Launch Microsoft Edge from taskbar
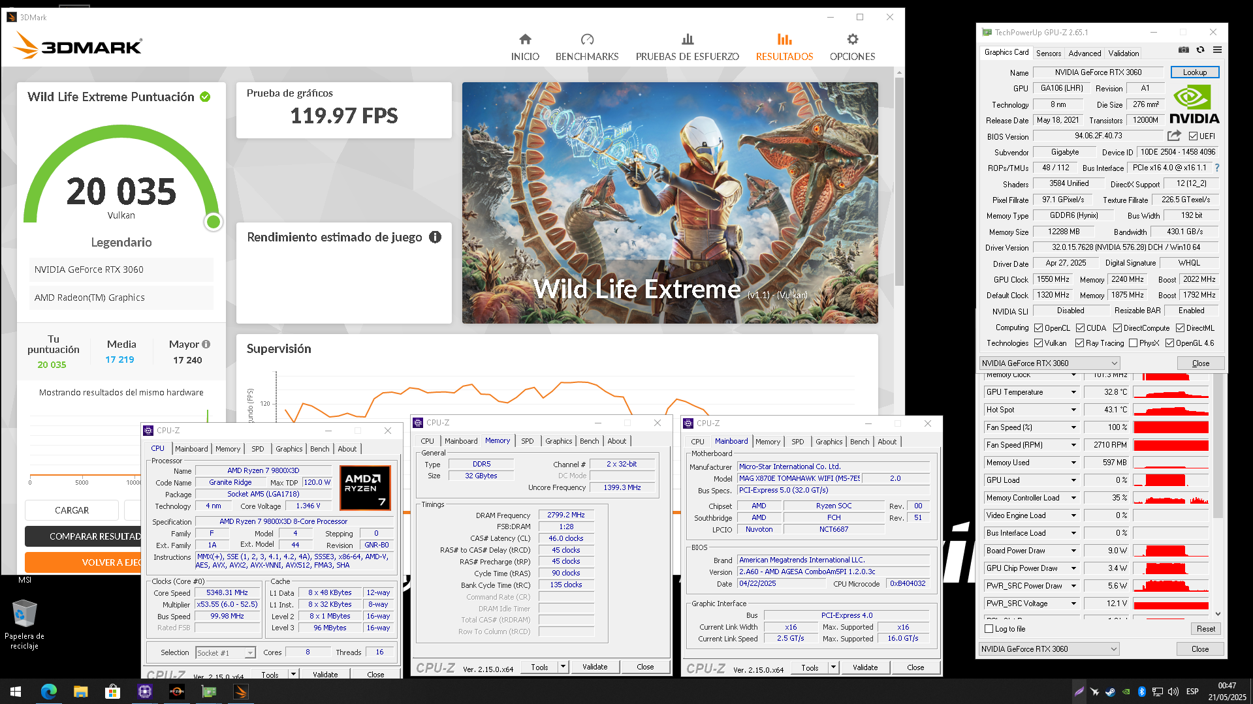Viewport: 1253px width, 704px height. tap(49, 692)
